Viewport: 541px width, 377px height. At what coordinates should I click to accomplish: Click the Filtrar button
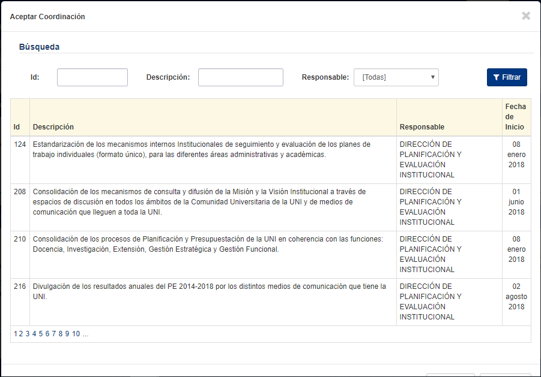[507, 77]
